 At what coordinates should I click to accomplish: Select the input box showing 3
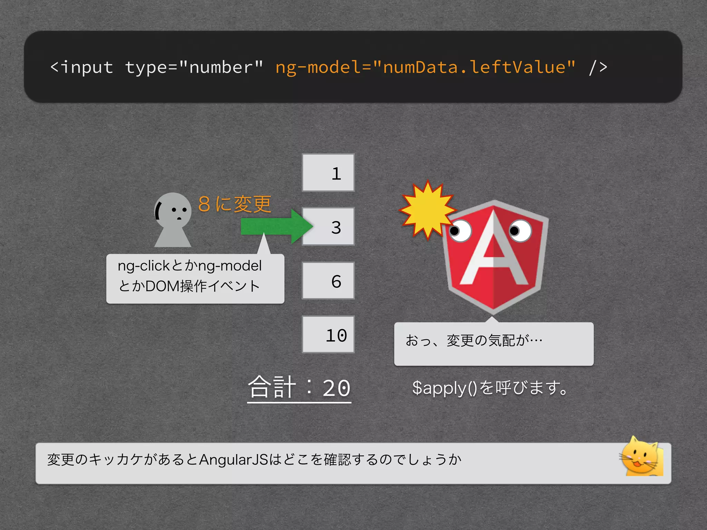click(328, 226)
